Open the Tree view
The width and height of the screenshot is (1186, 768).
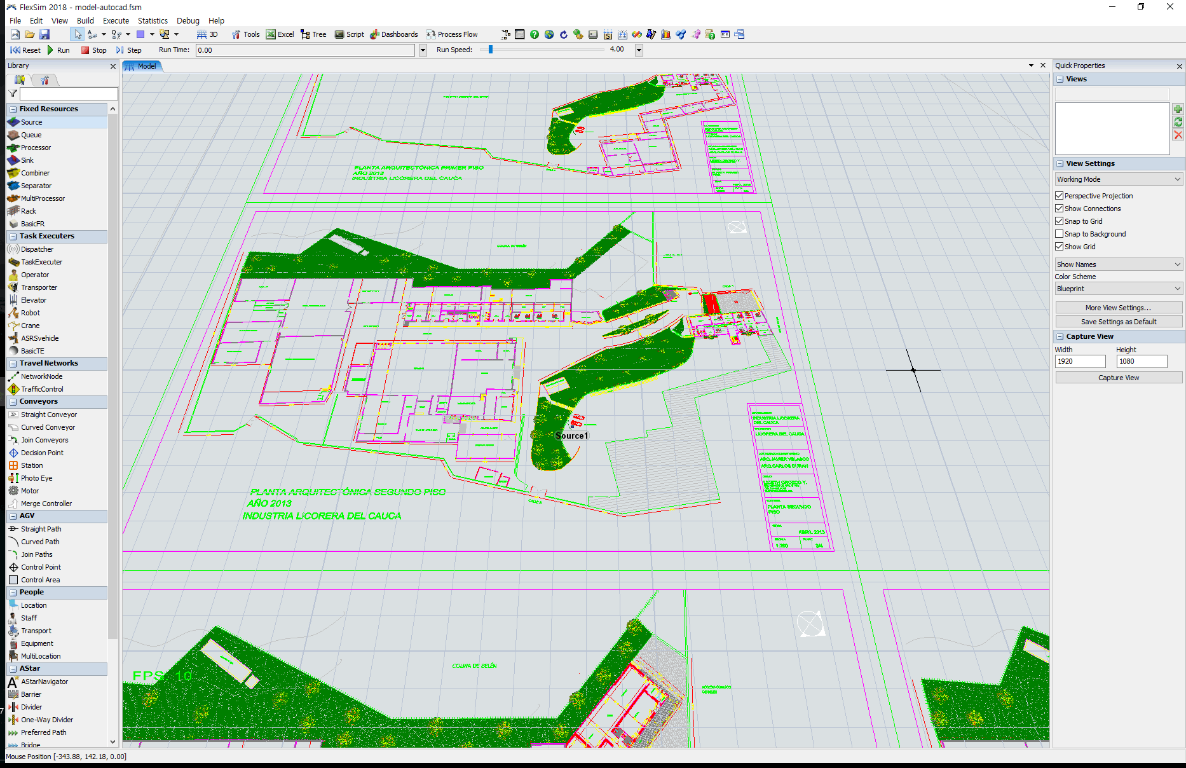coord(313,34)
